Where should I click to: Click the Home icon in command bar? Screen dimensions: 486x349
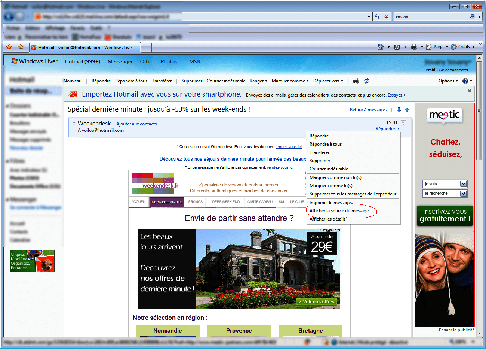tap(381, 47)
